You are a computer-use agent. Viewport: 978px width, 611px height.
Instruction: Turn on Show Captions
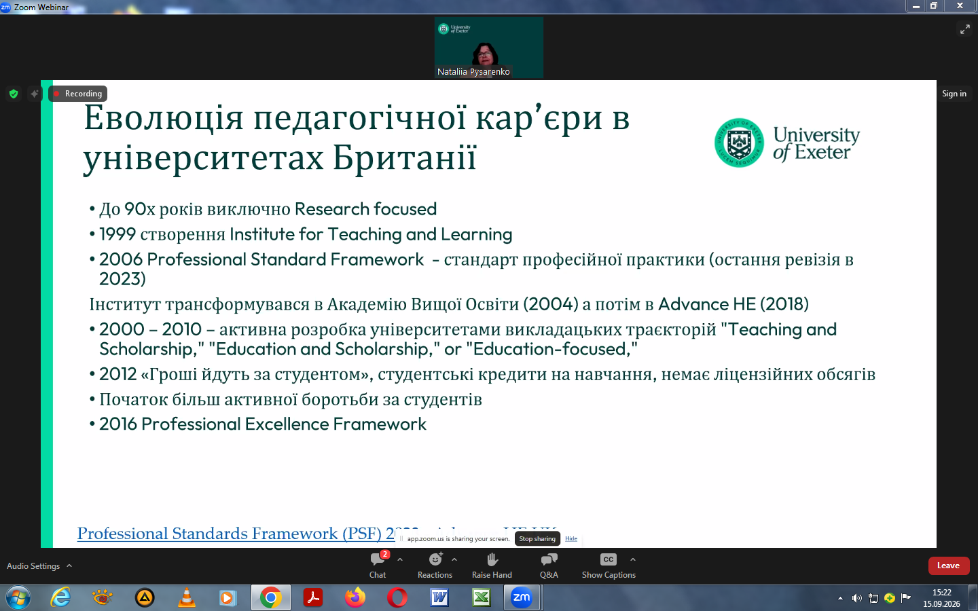tap(609, 566)
